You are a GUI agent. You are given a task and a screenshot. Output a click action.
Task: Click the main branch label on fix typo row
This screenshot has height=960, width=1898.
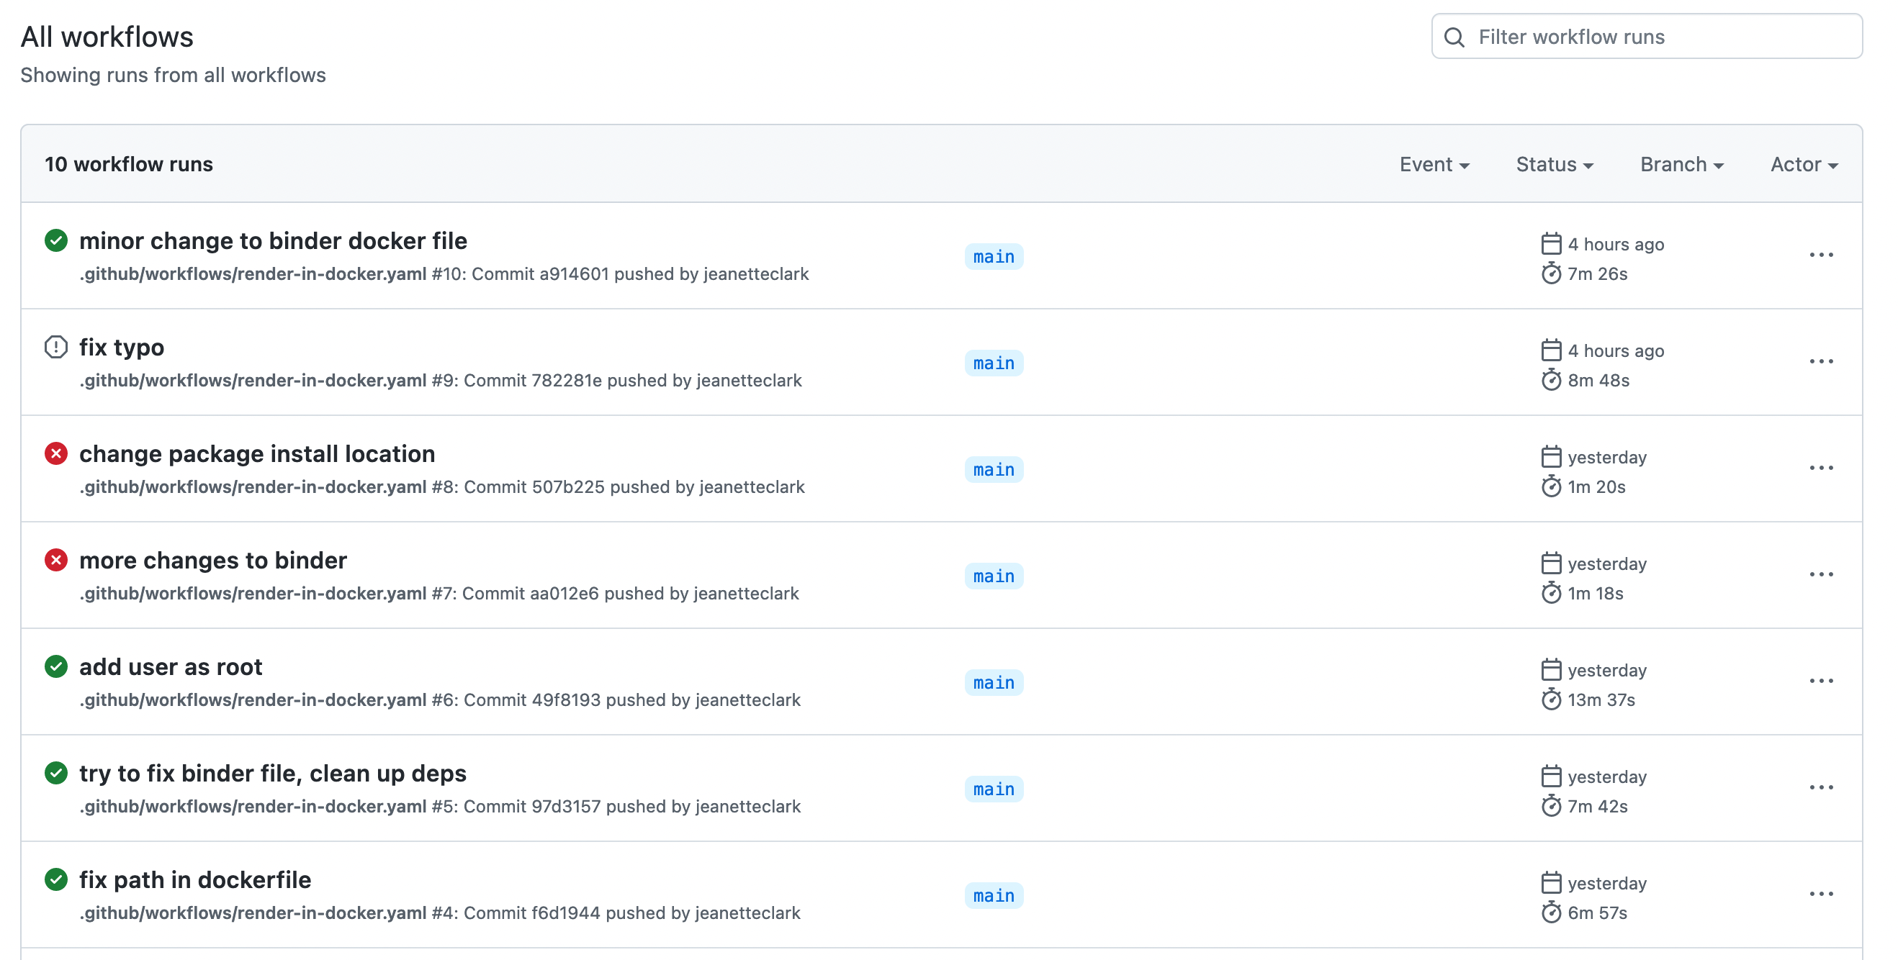(993, 363)
